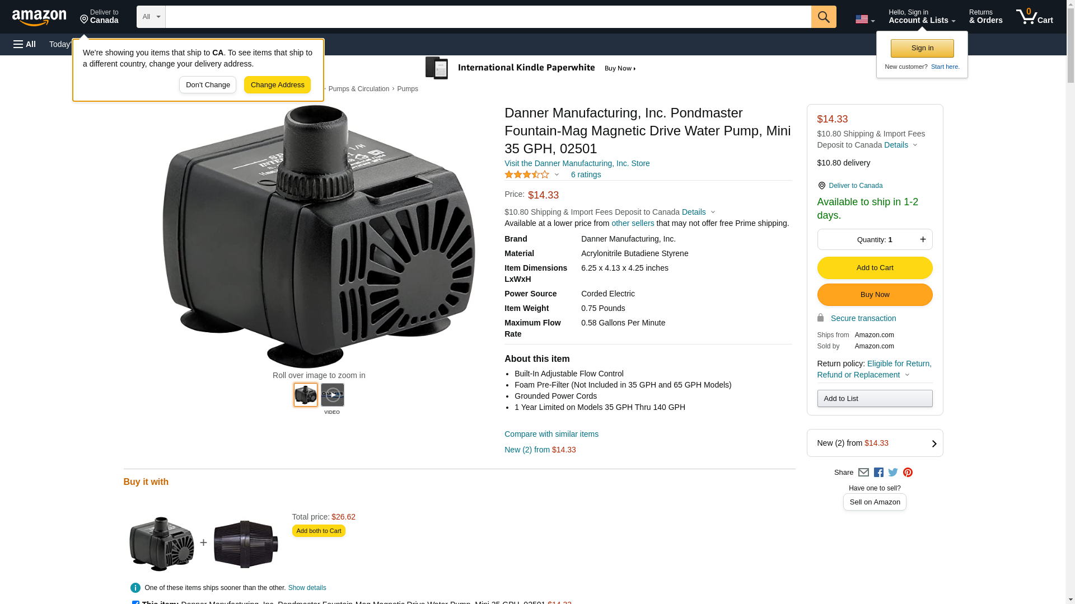1075x604 pixels.
Task: Increase quantity with plus button
Action: (923, 239)
